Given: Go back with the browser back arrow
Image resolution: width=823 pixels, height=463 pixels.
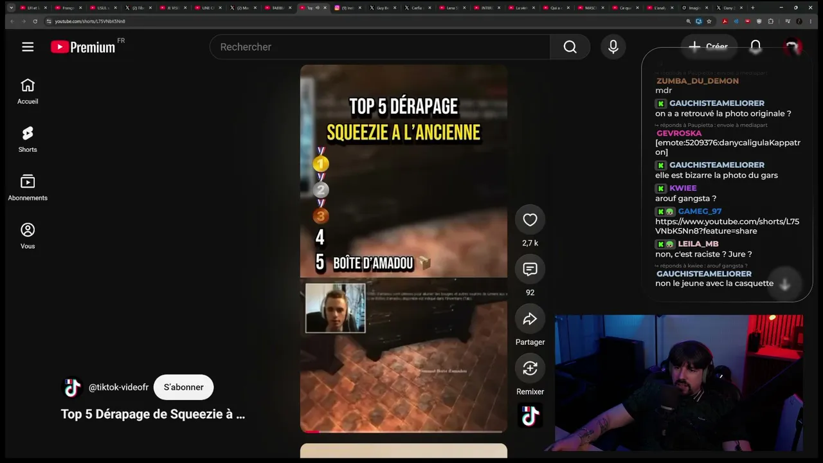Looking at the screenshot, I should [x=12, y=21].
